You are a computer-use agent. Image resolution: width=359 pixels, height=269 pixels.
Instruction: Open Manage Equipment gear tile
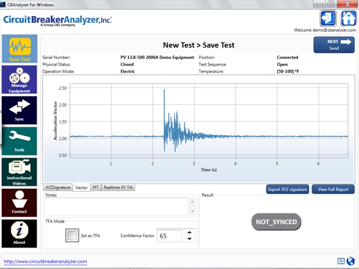[x=20, y=80]
